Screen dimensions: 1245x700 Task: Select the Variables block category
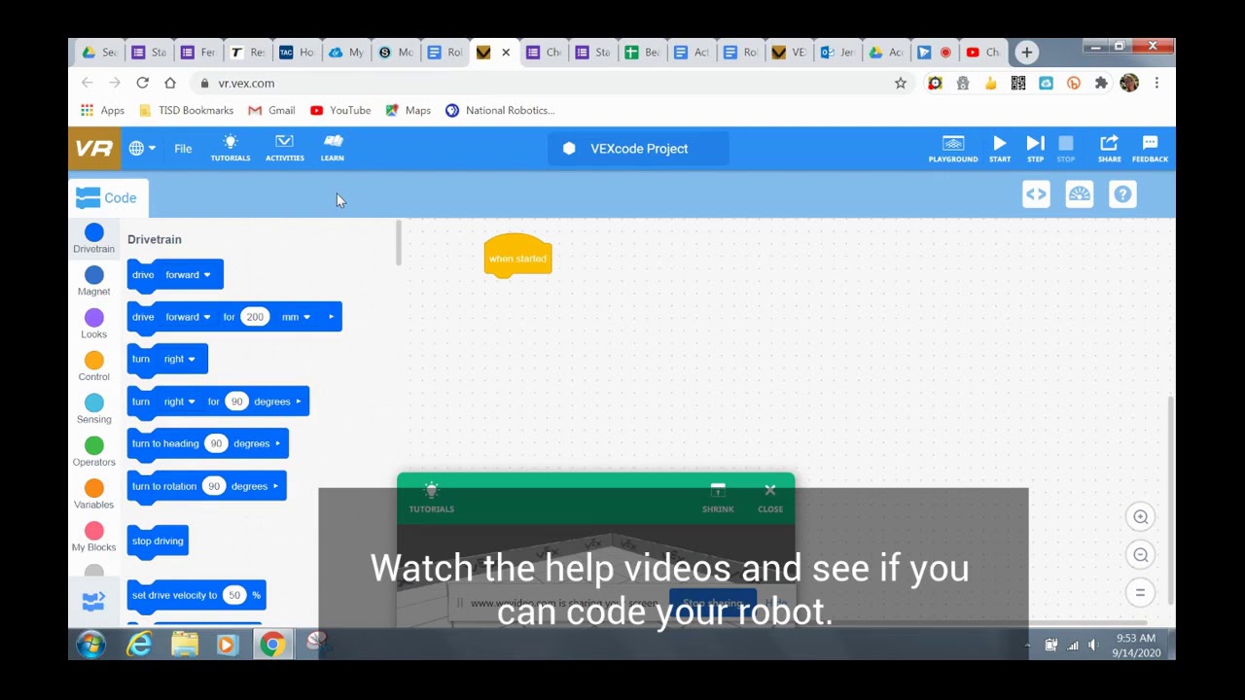(93, 495)
